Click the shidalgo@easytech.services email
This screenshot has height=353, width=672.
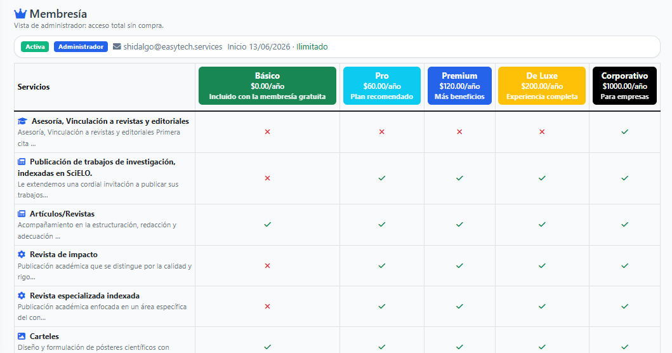point(173,47)
